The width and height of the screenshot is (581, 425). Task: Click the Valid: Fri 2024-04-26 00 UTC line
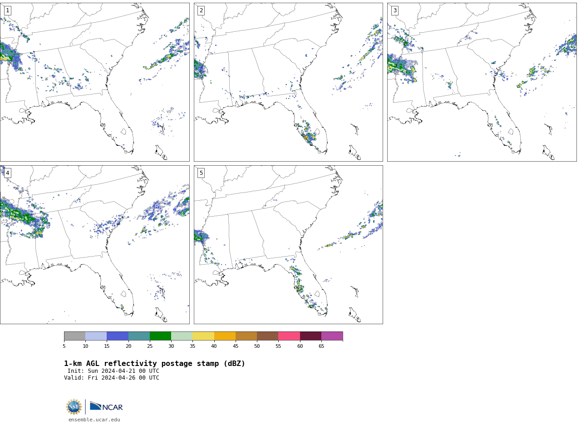point(112,378)
